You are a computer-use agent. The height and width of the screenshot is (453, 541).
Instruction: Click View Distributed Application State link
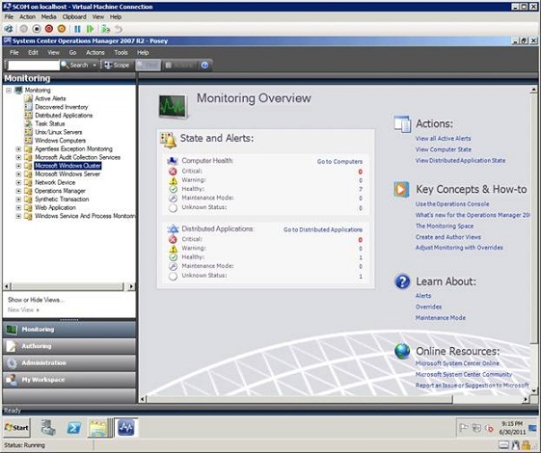tap(460, 160)
